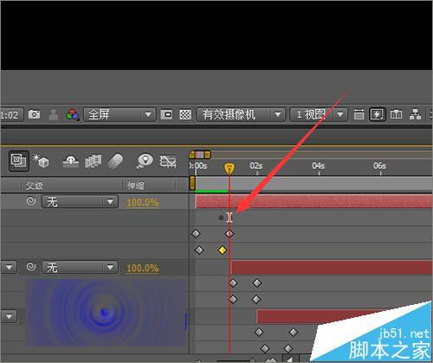This screenshot has height=363, width=433.
Task: Toggle the region of interest icon
Action: (166, 114)
